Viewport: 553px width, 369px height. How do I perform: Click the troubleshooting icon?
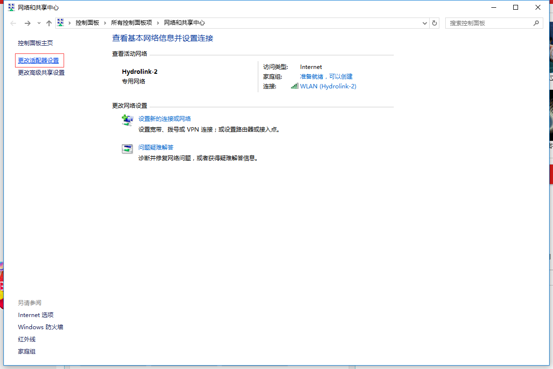tap(127, 149)
